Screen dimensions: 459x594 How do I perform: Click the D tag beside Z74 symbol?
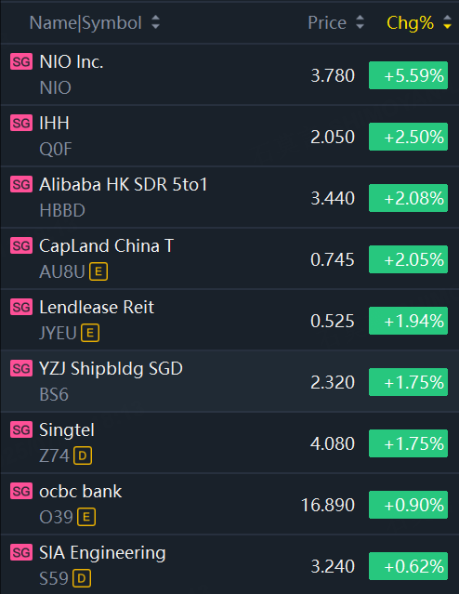click(x=83, y=455)
